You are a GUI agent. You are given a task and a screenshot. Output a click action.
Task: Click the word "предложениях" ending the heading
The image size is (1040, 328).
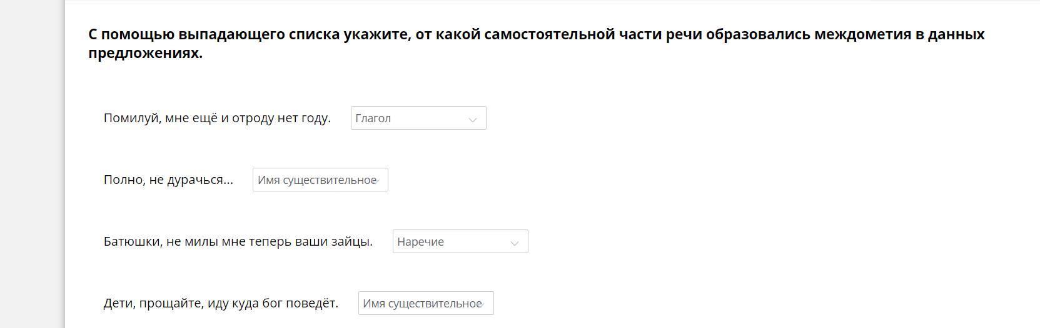[x=145, y=53]
